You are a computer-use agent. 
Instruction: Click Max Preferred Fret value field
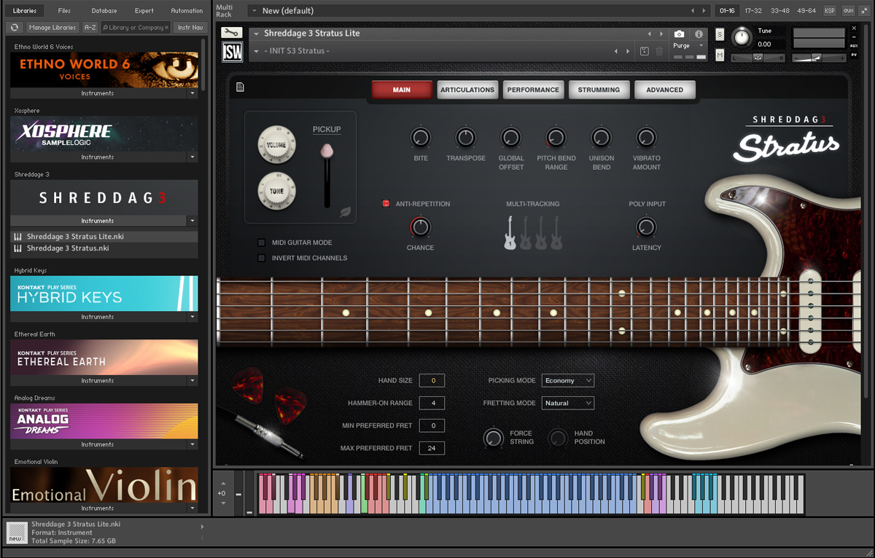coord(432,448)
